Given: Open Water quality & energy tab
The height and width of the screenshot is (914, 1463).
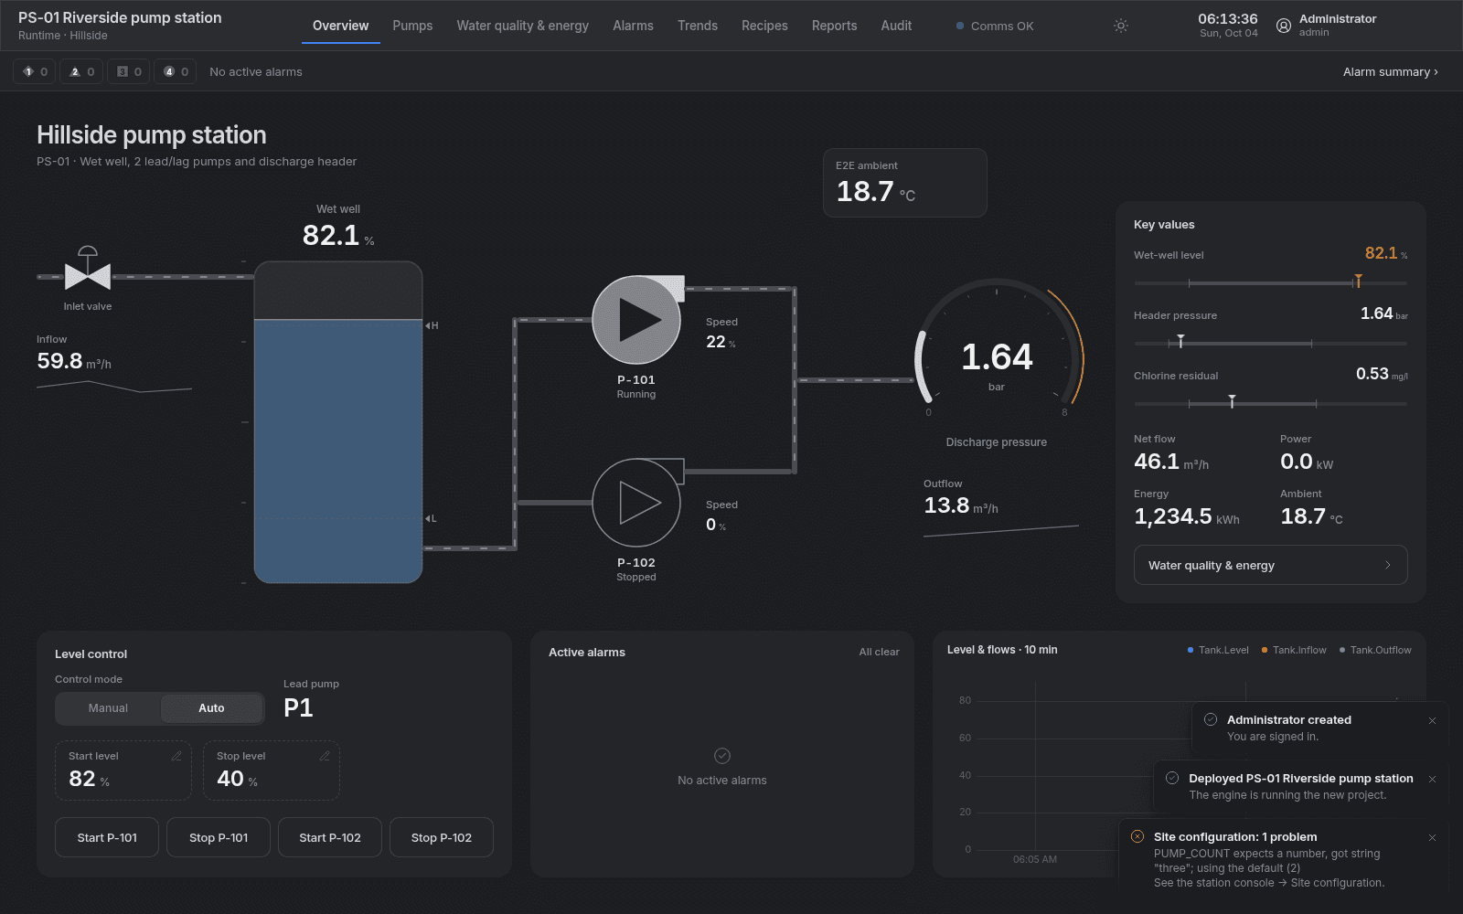Looking at the screenshot, I should [x=523, y=26].
